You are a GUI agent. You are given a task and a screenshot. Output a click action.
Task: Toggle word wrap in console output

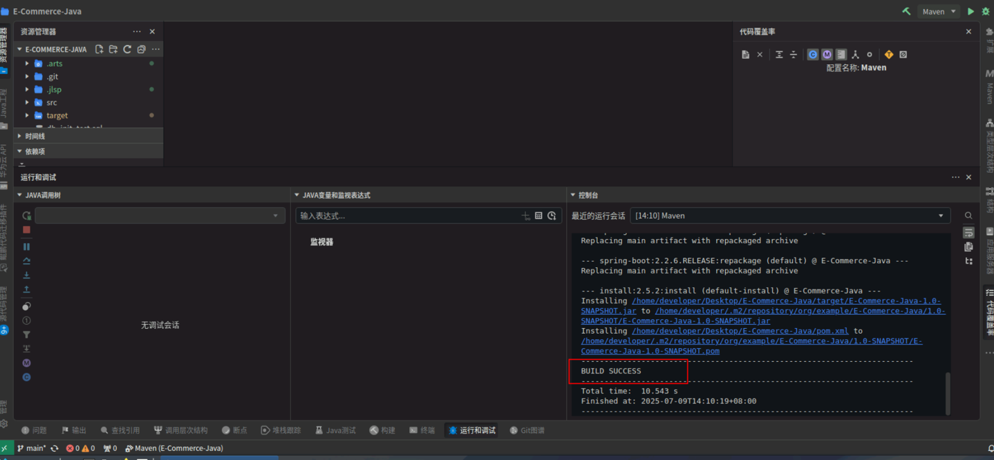pos(968,233)
